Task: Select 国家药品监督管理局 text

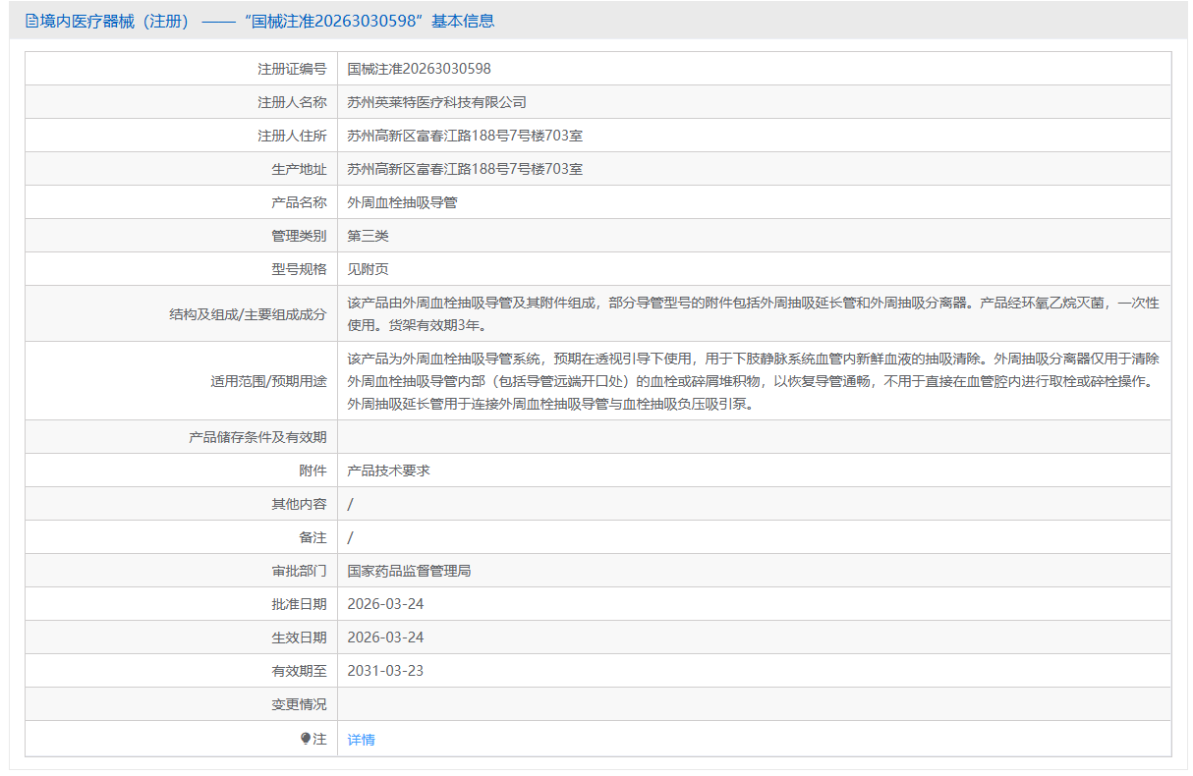Action: (x=409, y=571)
